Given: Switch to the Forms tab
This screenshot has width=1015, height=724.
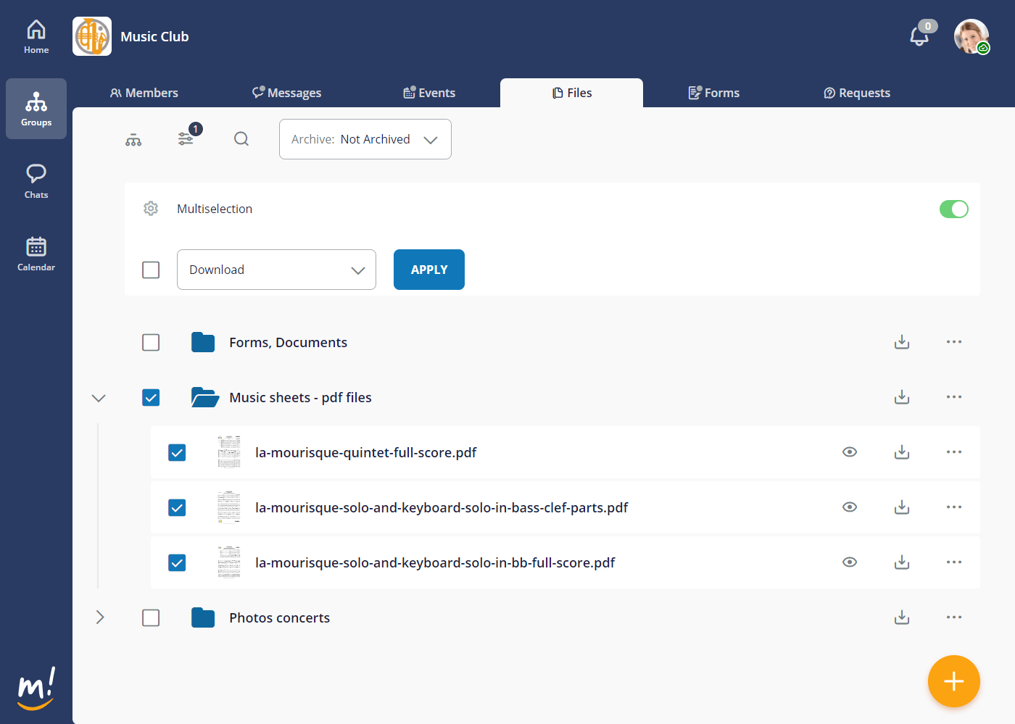Looking at the screenshot, I should [x=714, y=93].
